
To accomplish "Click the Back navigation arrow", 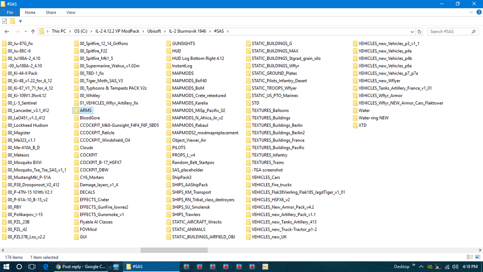I will [x=6, y=31].
